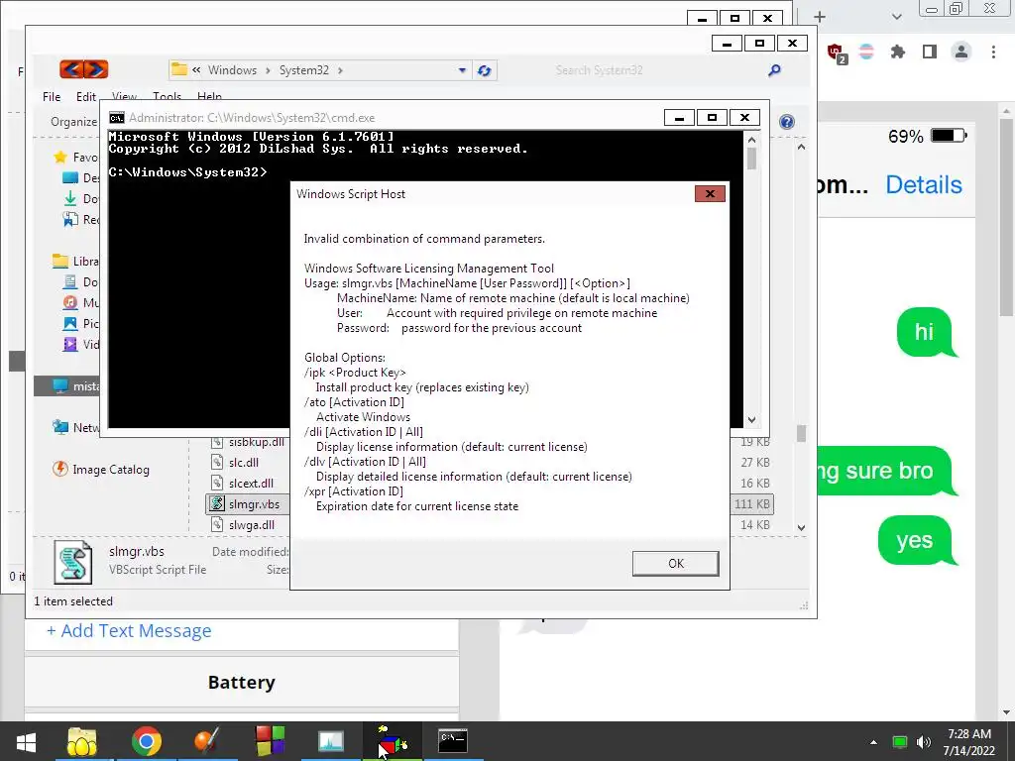Select the slcext.dll file

click(251, 484)
